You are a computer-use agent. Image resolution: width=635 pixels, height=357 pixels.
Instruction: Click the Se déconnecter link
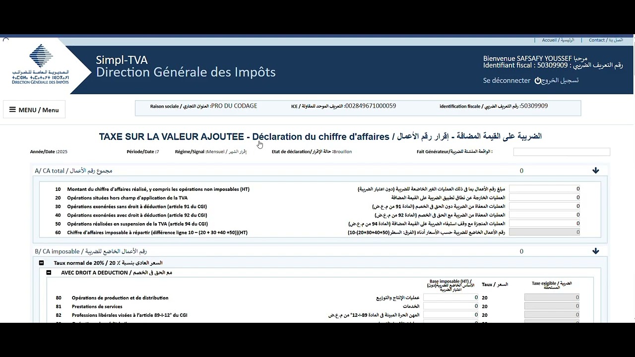pos(507,80)
